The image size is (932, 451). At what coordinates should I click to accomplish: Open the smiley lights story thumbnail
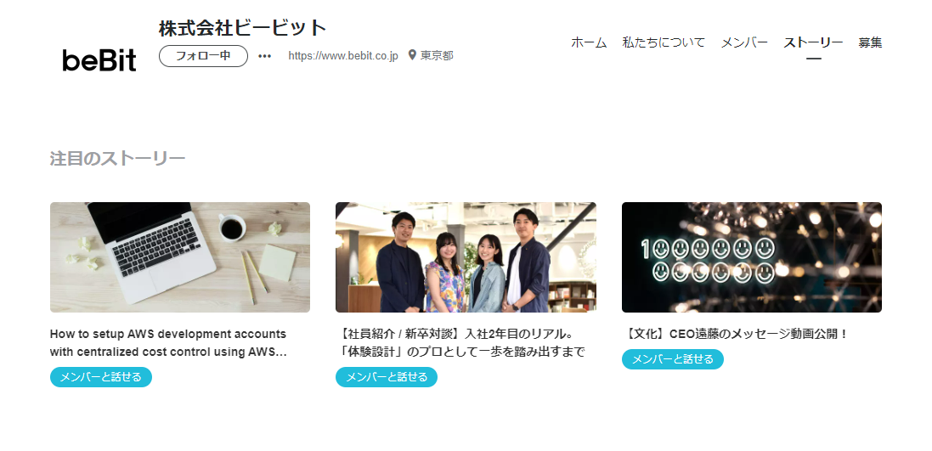click(752, 257)
